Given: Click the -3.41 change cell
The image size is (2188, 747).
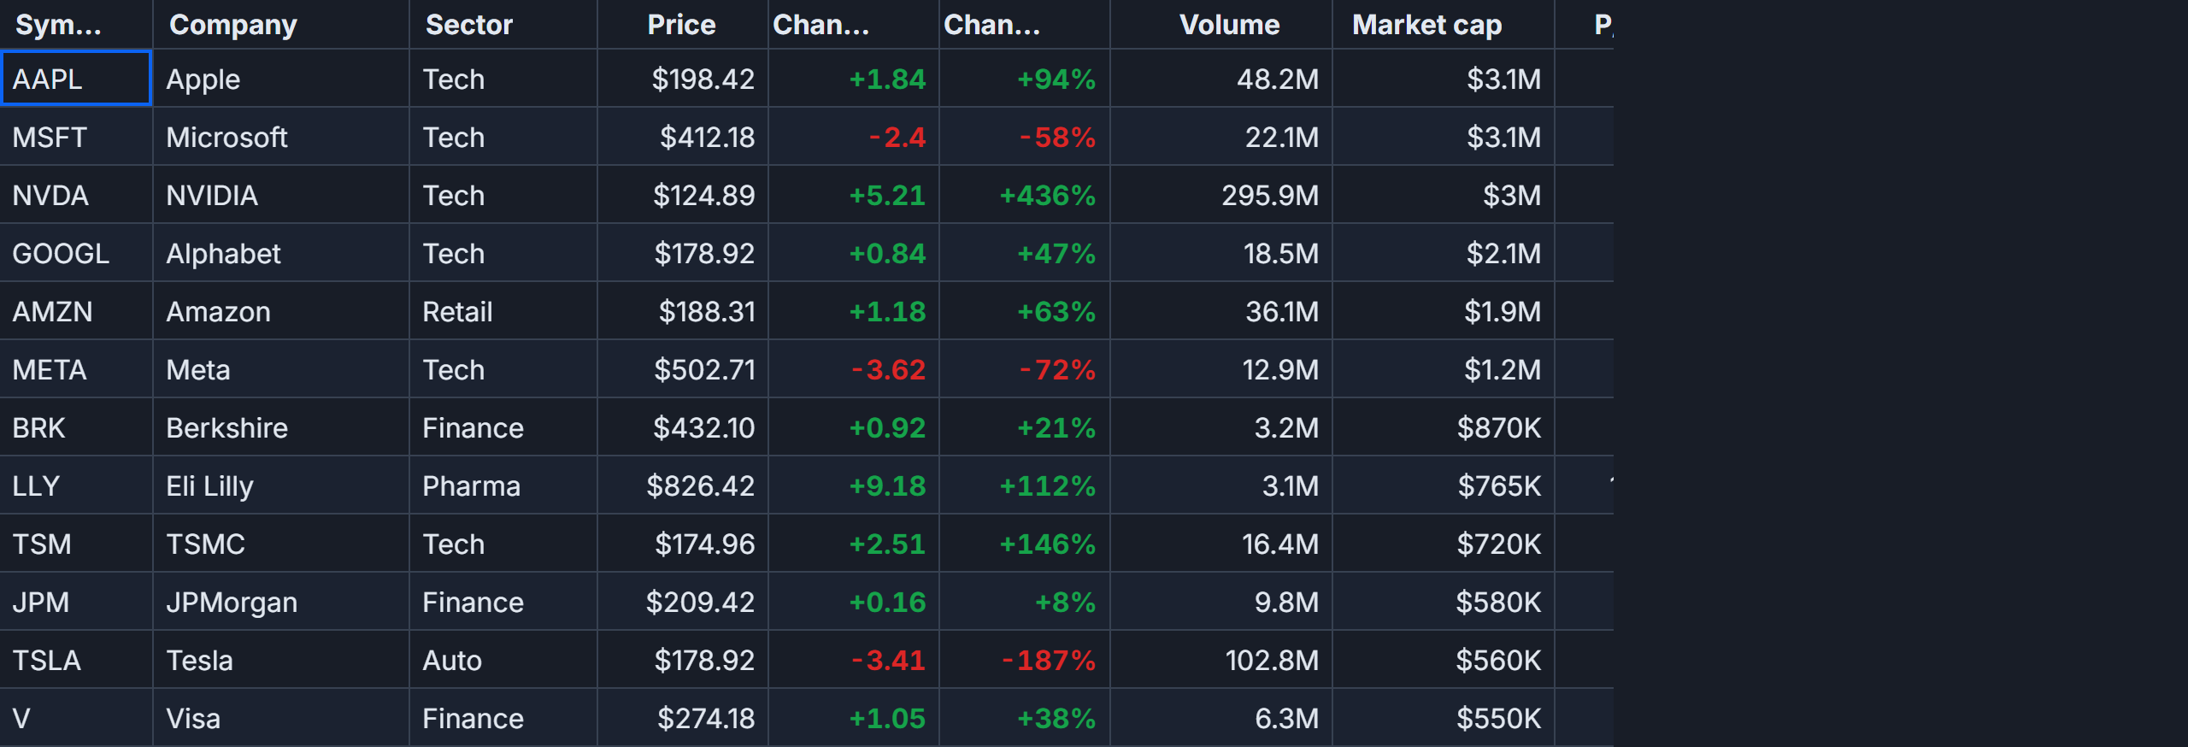Looking at the screenshot, I should (x=854, y=660).
